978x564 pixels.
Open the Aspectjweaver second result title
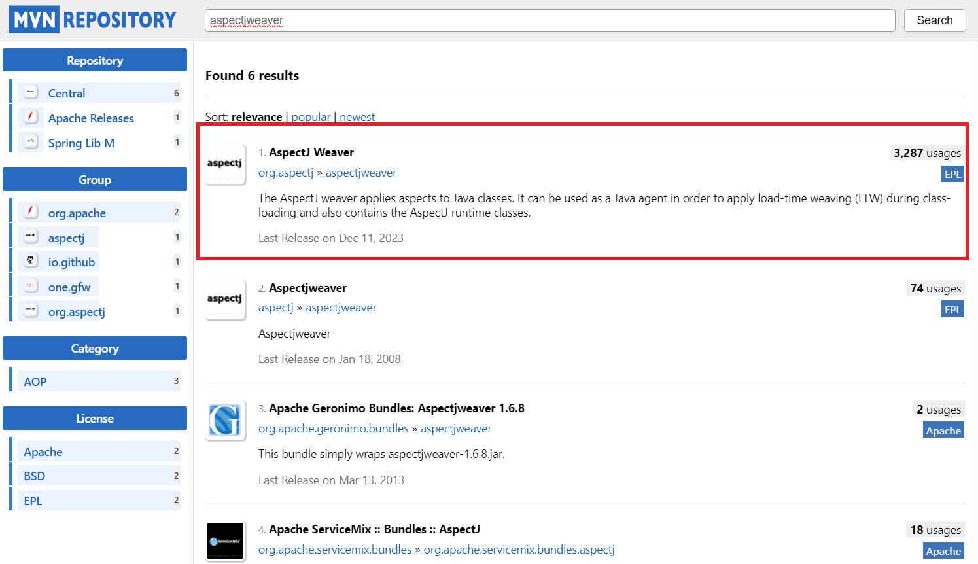pos(307,287)
